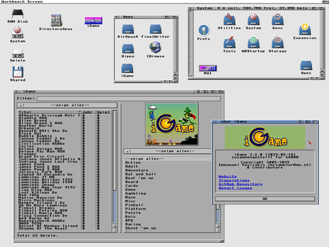Click Apps window vertical scrollbar
The width and height of the screenshot is (329, 247).
pyautogui.click(x=175, y=46)
